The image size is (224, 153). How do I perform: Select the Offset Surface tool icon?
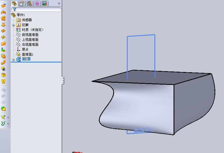click(x=3, y=56)
